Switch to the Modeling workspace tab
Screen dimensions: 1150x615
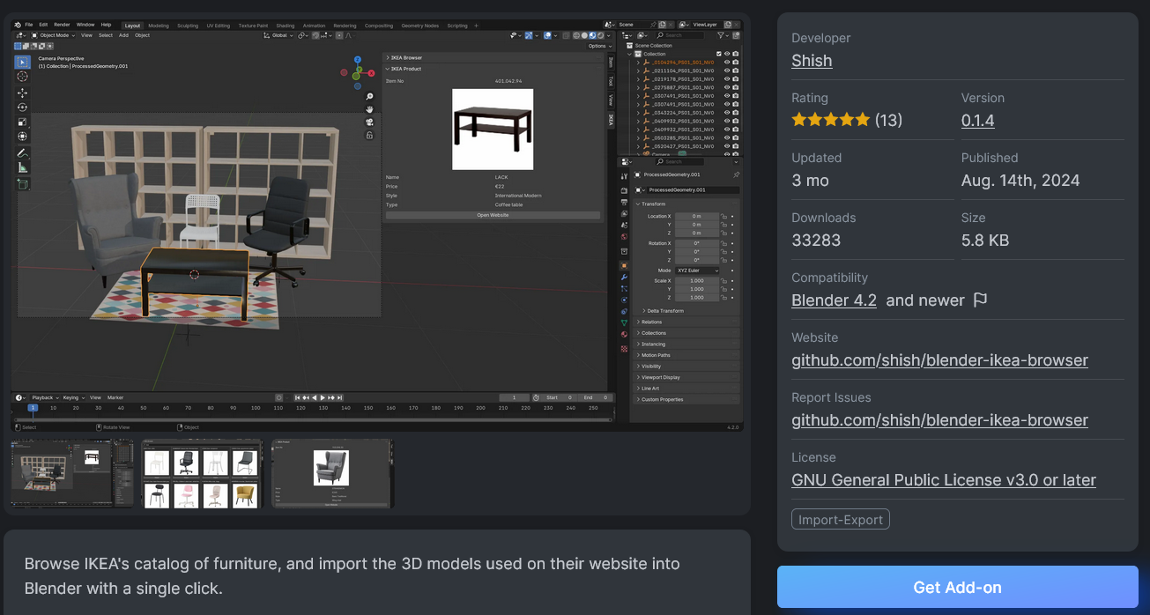159,26
